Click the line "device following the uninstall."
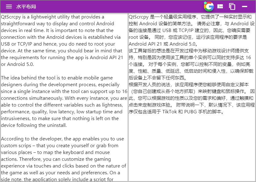Image resolution: width=256 pixels, height=182 pixels. pyautogui.click(x=34, y=125)
